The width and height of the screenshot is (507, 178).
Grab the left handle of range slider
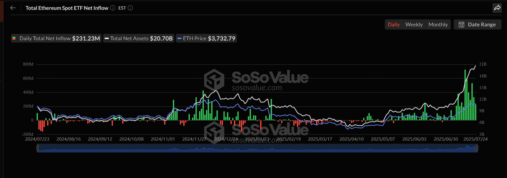pyautogui.click(x=37, y=148)
